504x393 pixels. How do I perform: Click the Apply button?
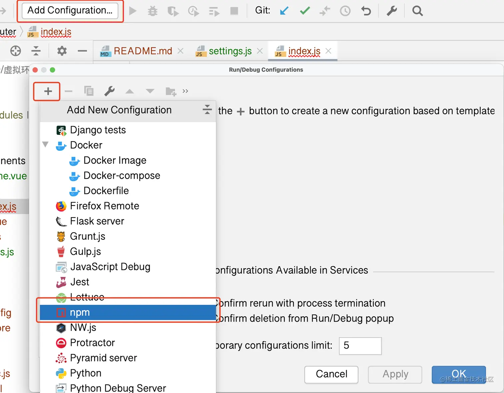pyautogui.click(x=395, y=374)
